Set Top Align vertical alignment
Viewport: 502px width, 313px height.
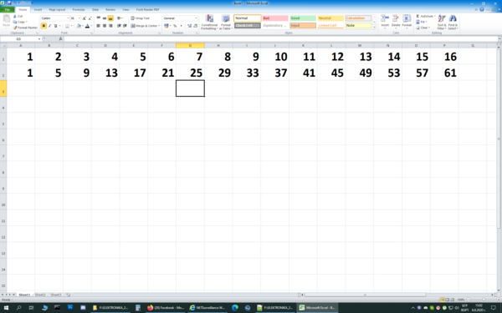point(99,18)
